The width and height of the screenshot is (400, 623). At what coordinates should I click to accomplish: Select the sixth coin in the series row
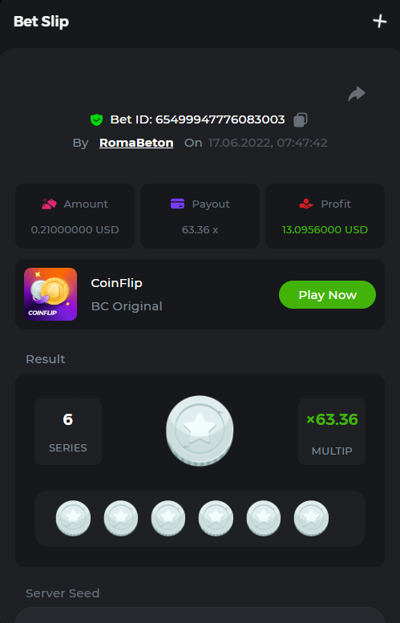tap(311, 519)
